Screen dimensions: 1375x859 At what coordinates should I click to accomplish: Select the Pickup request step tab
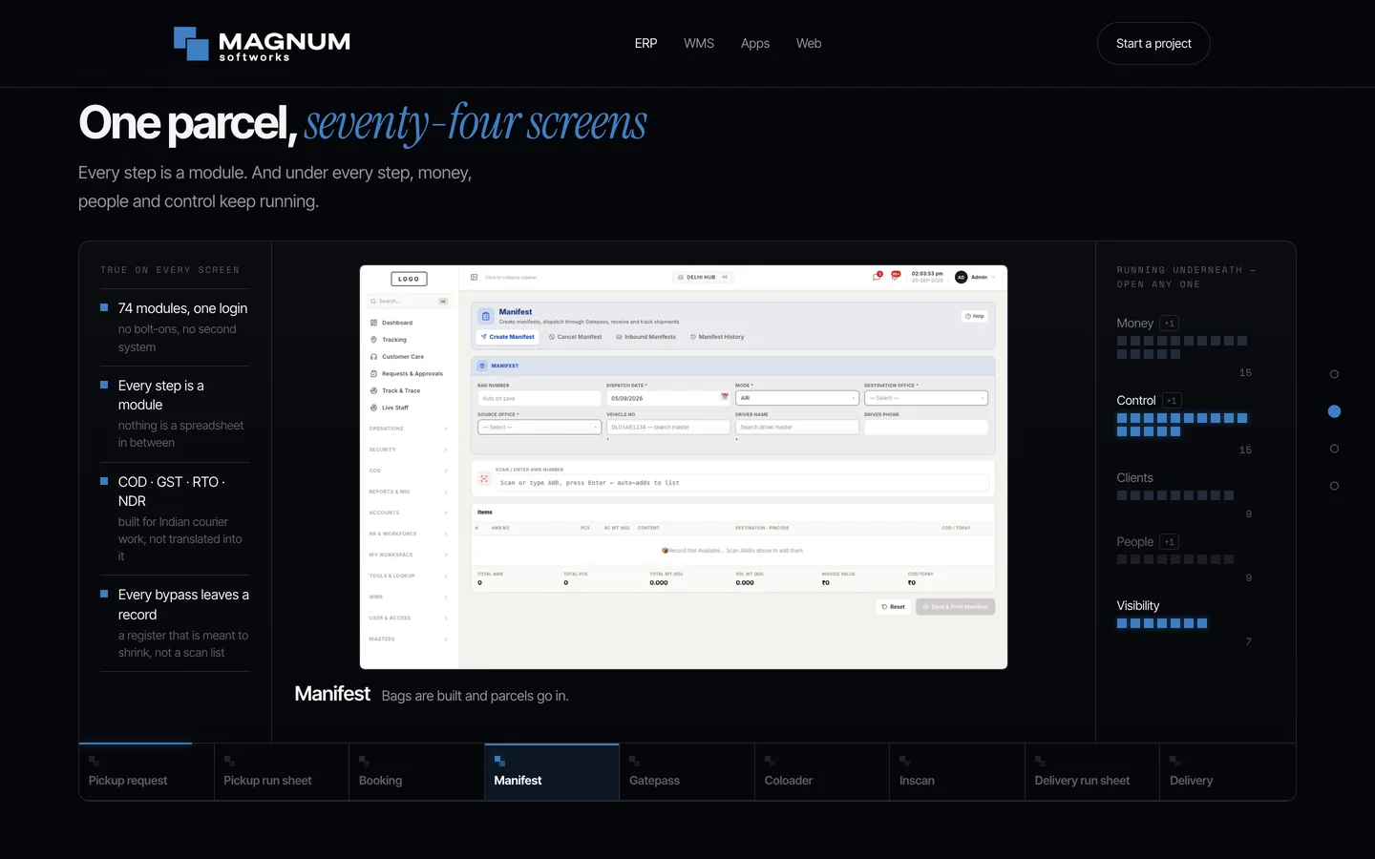146,772
